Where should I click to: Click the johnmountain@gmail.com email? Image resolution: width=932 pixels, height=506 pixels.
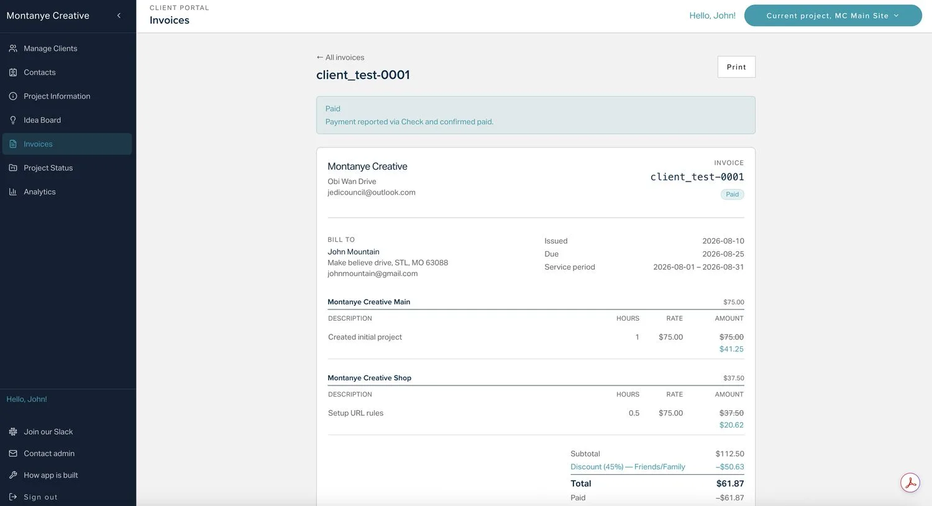click(373, 274)
